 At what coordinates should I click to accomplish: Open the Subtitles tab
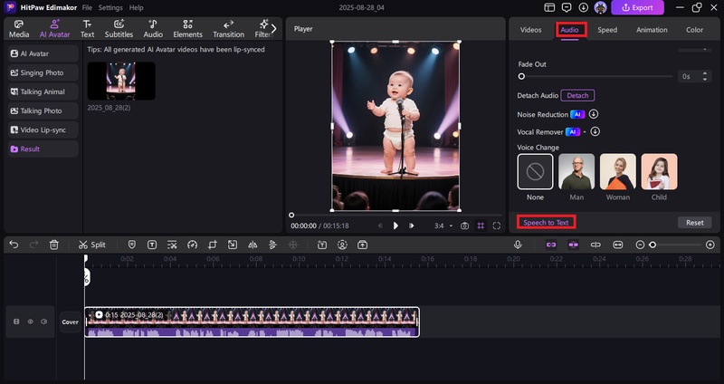119,29
